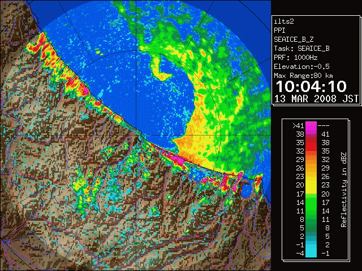
Task: Click the '---' legend top-right marker
Action: coord(324,126)
